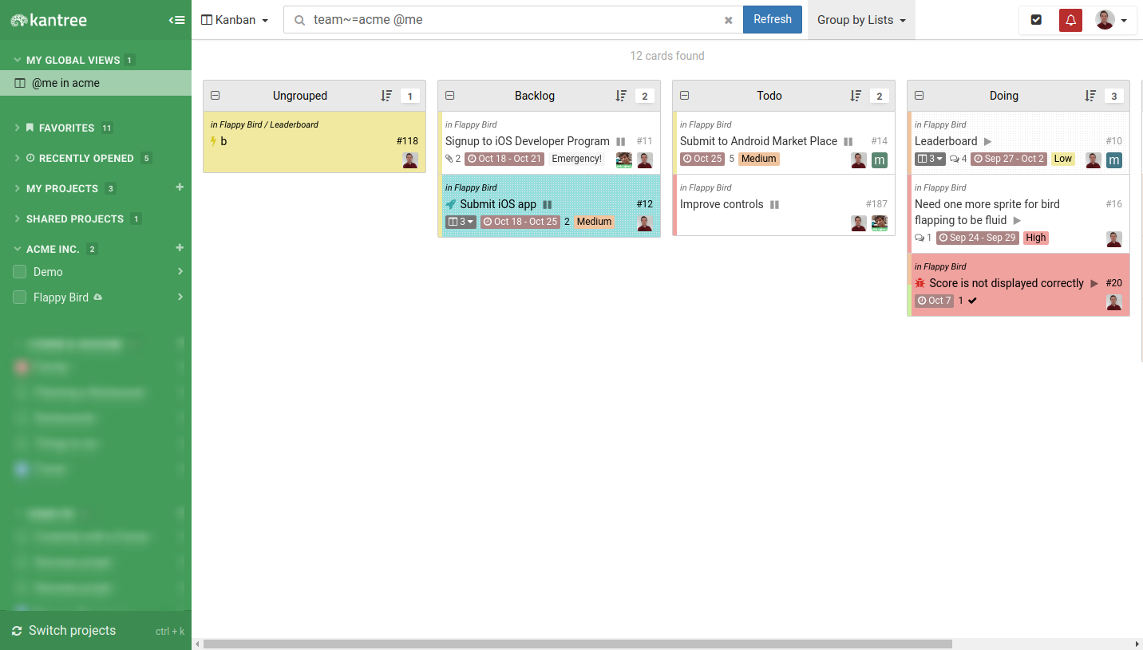Viewport: 1143px width, 650px height.
Task: Click play icon on Score is not displayed card
Action: pyautogui.click(x=1094, y=284)
